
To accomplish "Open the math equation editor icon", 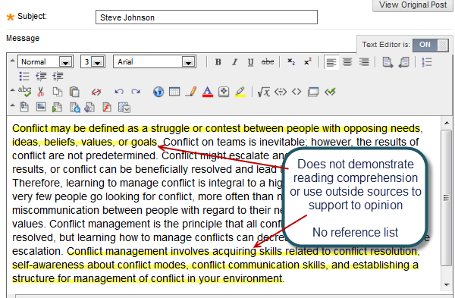I will coord(263,92).
